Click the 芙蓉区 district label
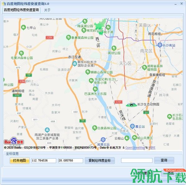 145,25
